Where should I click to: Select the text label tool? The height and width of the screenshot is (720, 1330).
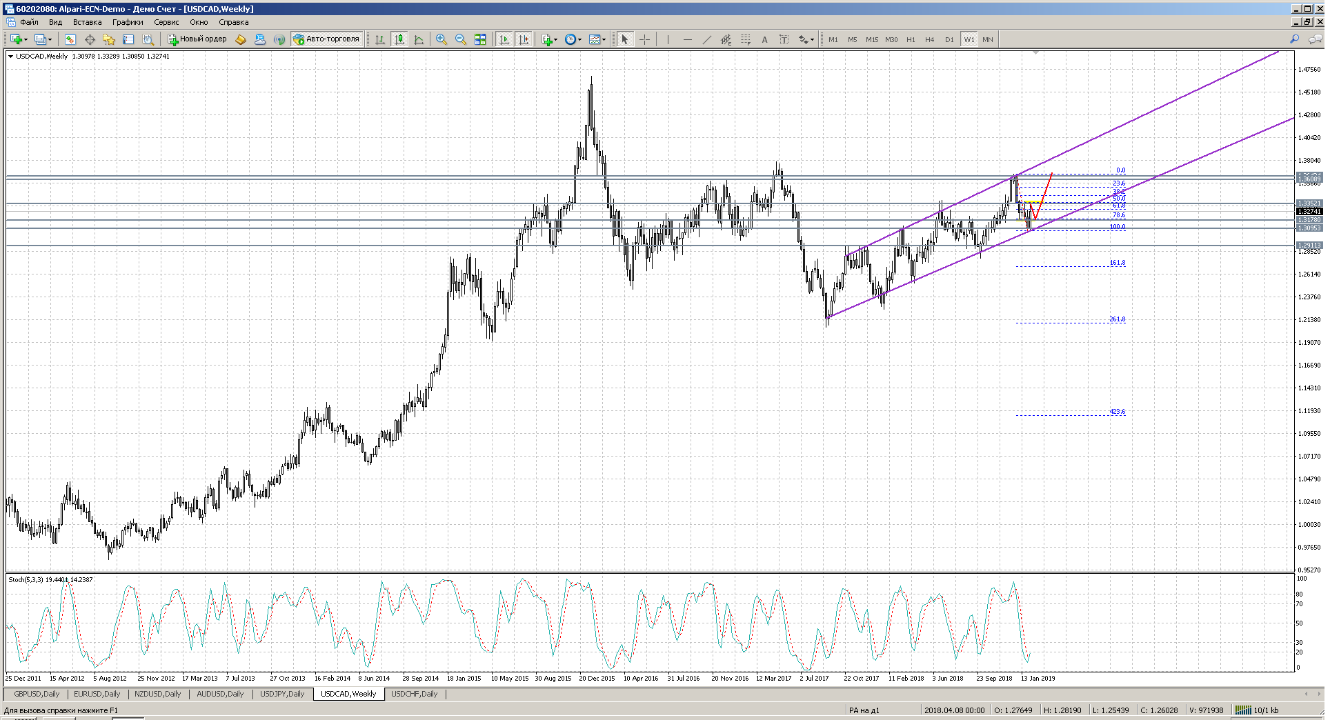pyautogui.click(x=784, y=39)
